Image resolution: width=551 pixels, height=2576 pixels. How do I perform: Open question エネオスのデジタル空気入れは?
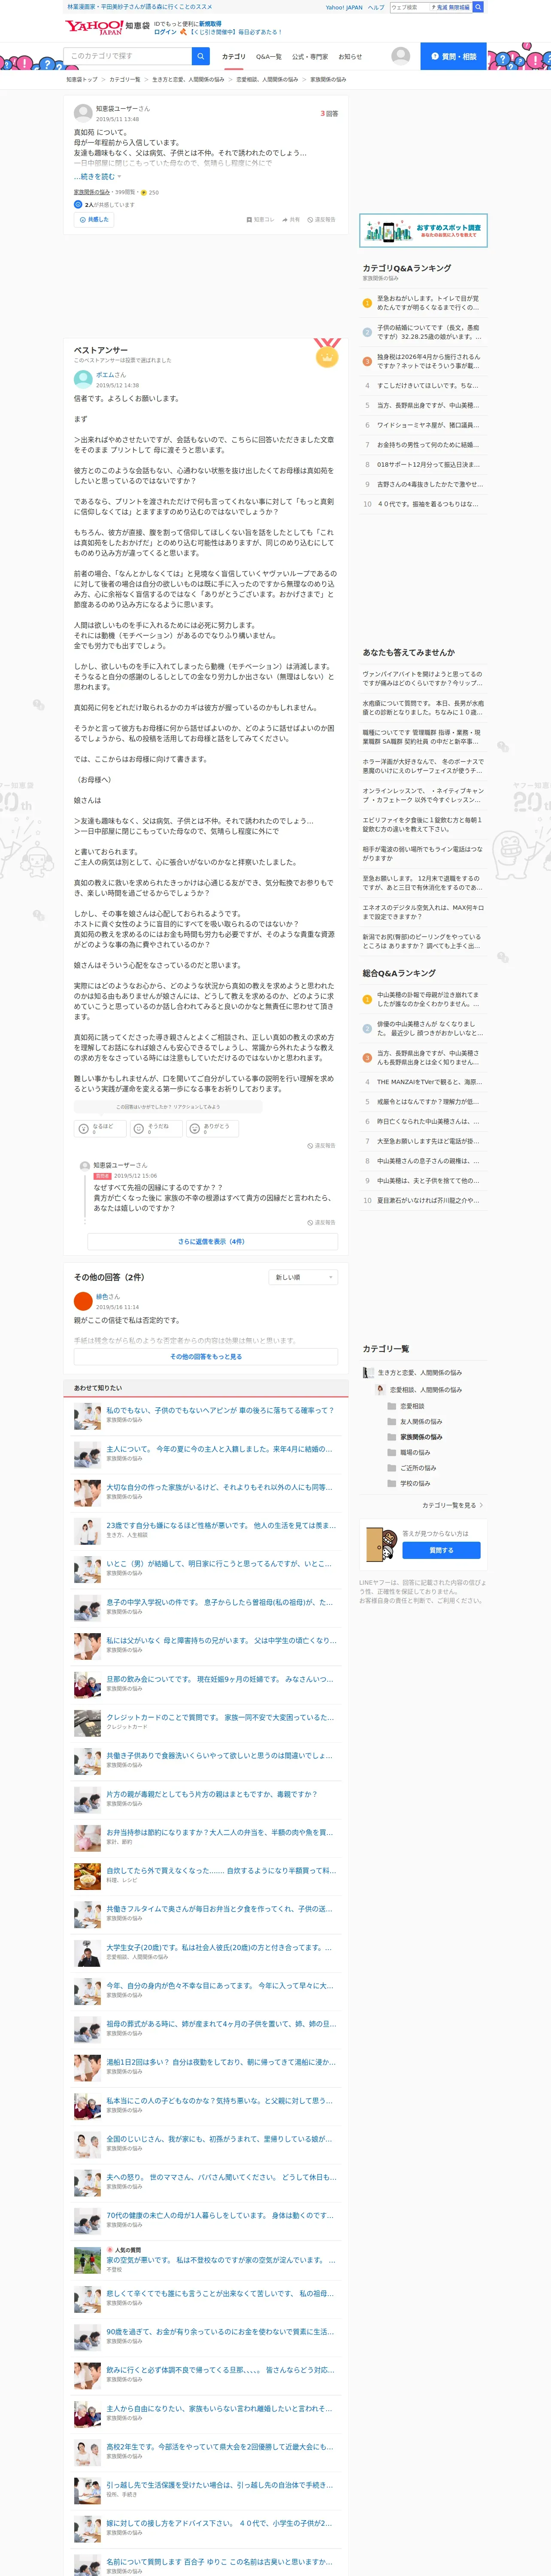click(x=423, y=912)
